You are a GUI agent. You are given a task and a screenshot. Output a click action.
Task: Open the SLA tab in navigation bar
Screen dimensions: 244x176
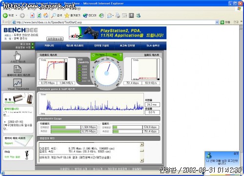(x=153, y=45)
